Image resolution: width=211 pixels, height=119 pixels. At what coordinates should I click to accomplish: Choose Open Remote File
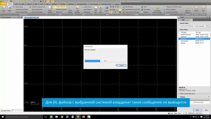(36, 10)
